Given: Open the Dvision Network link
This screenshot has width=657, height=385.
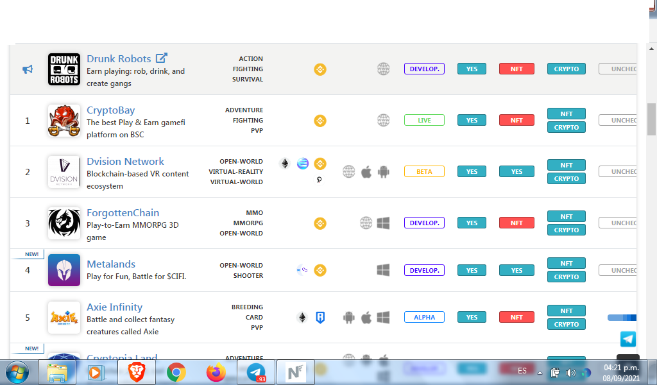Looking at the screenshot, I should [x=125, y=161].
